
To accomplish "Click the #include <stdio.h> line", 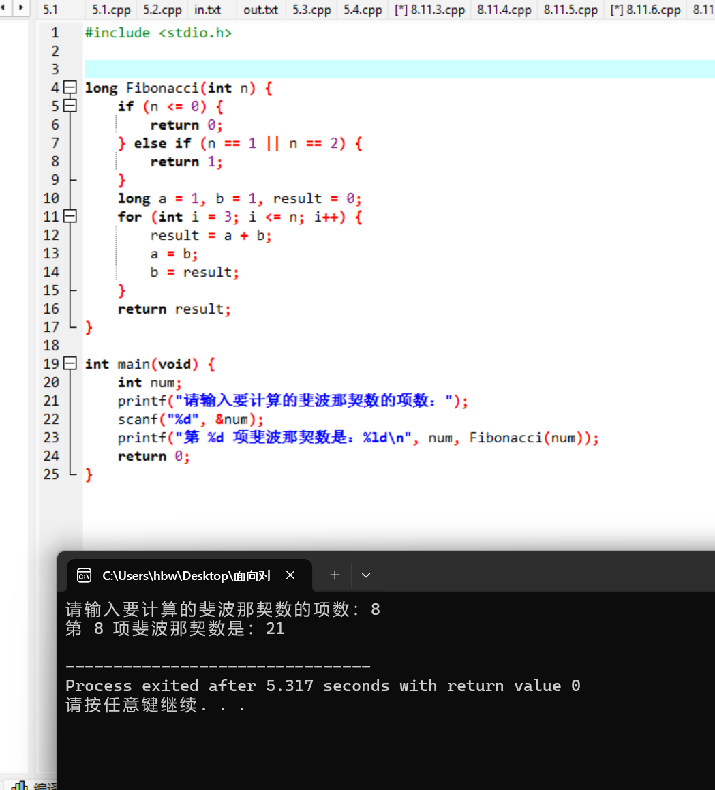I will 158,33.
